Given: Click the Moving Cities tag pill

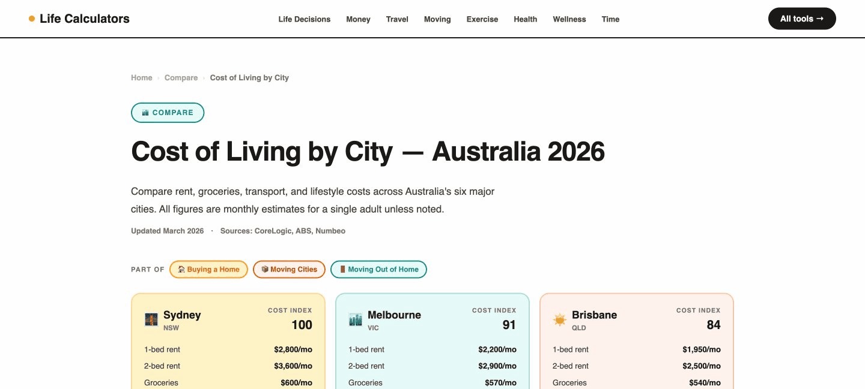Looking at the screenshot, I should coord(289,269).
